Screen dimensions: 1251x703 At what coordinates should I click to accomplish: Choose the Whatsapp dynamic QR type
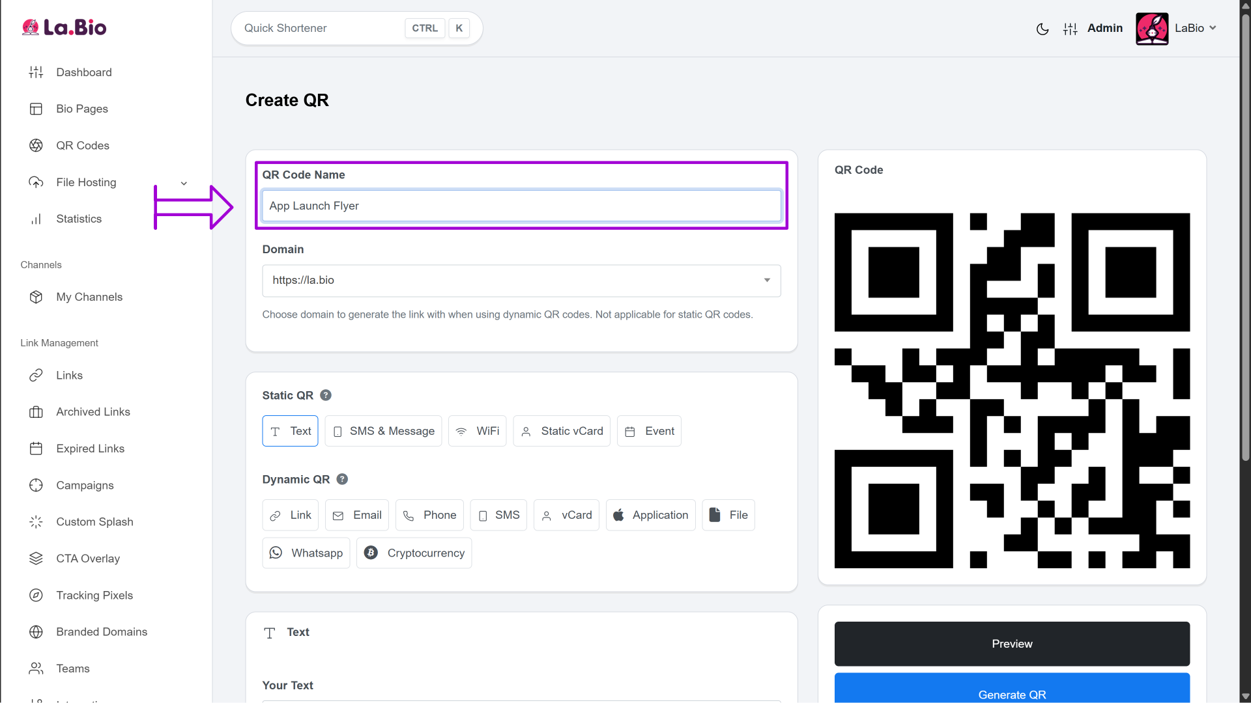coord(306,553)
